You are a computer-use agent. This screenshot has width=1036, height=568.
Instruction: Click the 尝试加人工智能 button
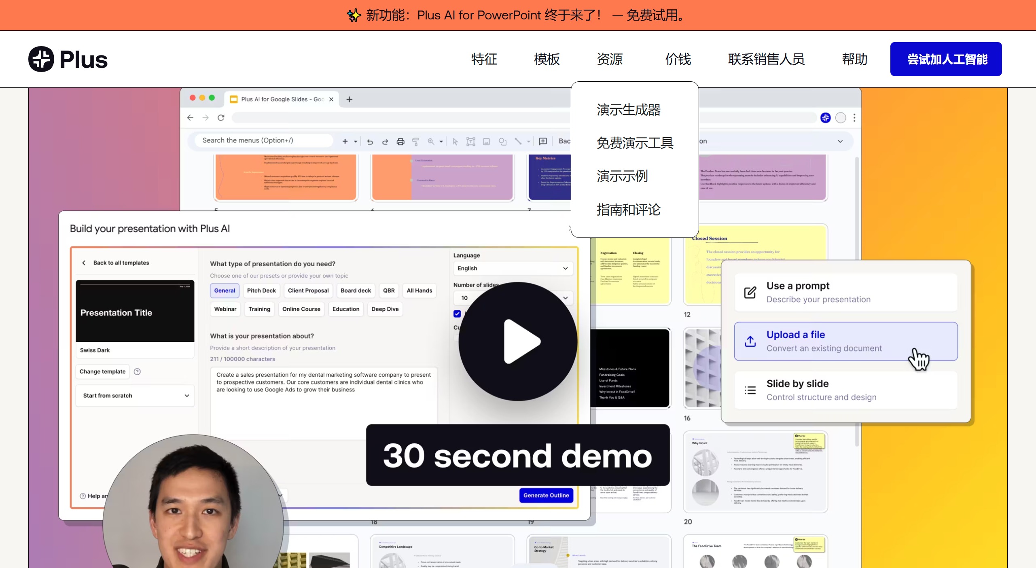point(946,59)
